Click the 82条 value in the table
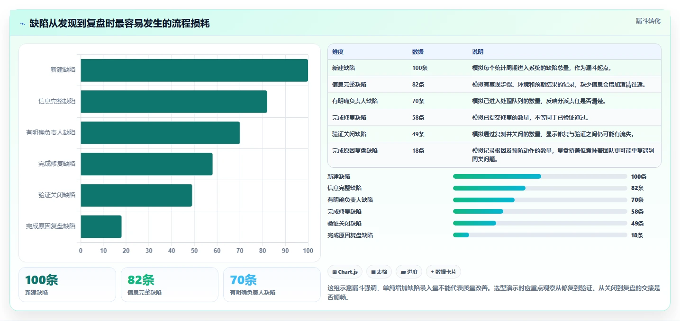Image resolution: width=680 pixels, height=321 pixels. (x=418, y=84)
